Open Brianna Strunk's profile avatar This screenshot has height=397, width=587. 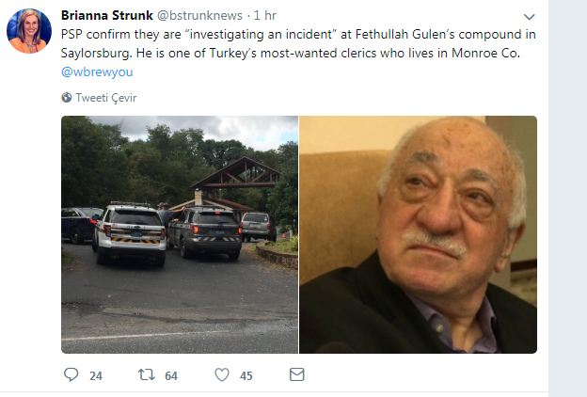pyautogui.click(x=29, y=31)
